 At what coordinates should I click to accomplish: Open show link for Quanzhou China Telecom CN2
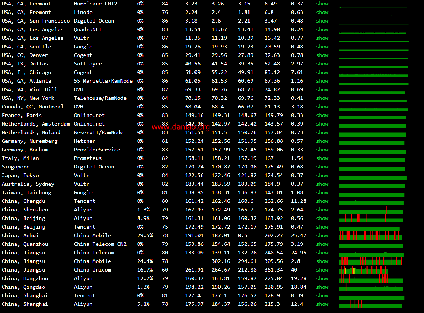click(322, 244)
